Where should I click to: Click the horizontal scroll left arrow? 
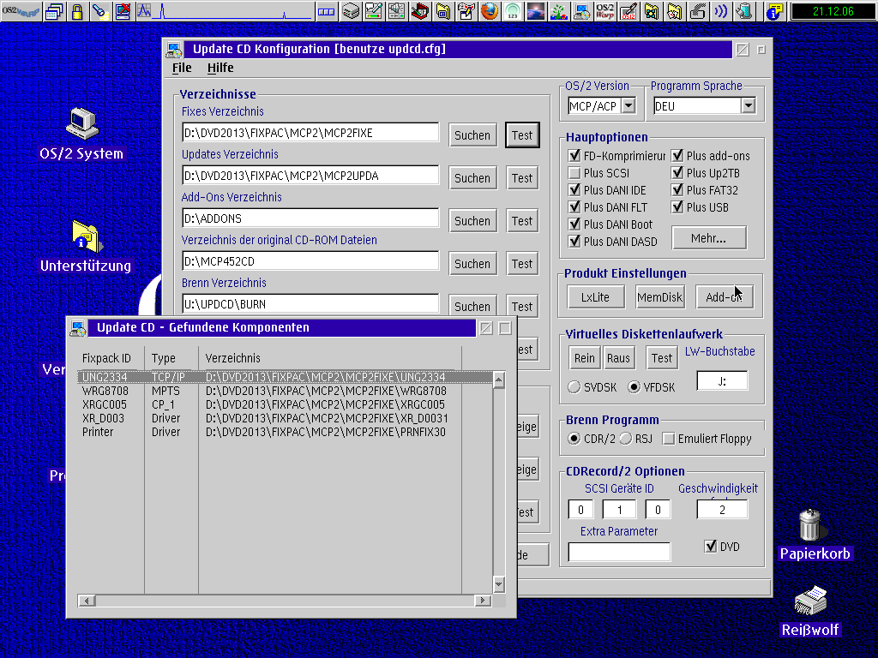pyautogui.click(x=87, y=601)
